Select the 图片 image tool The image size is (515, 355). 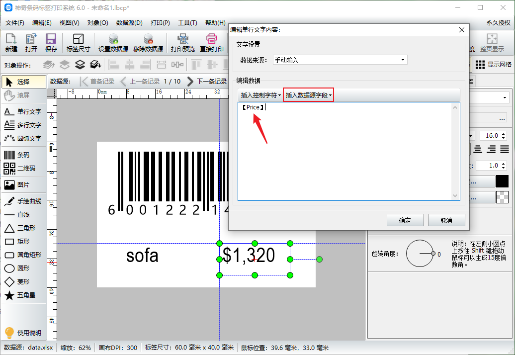(24, 185)
